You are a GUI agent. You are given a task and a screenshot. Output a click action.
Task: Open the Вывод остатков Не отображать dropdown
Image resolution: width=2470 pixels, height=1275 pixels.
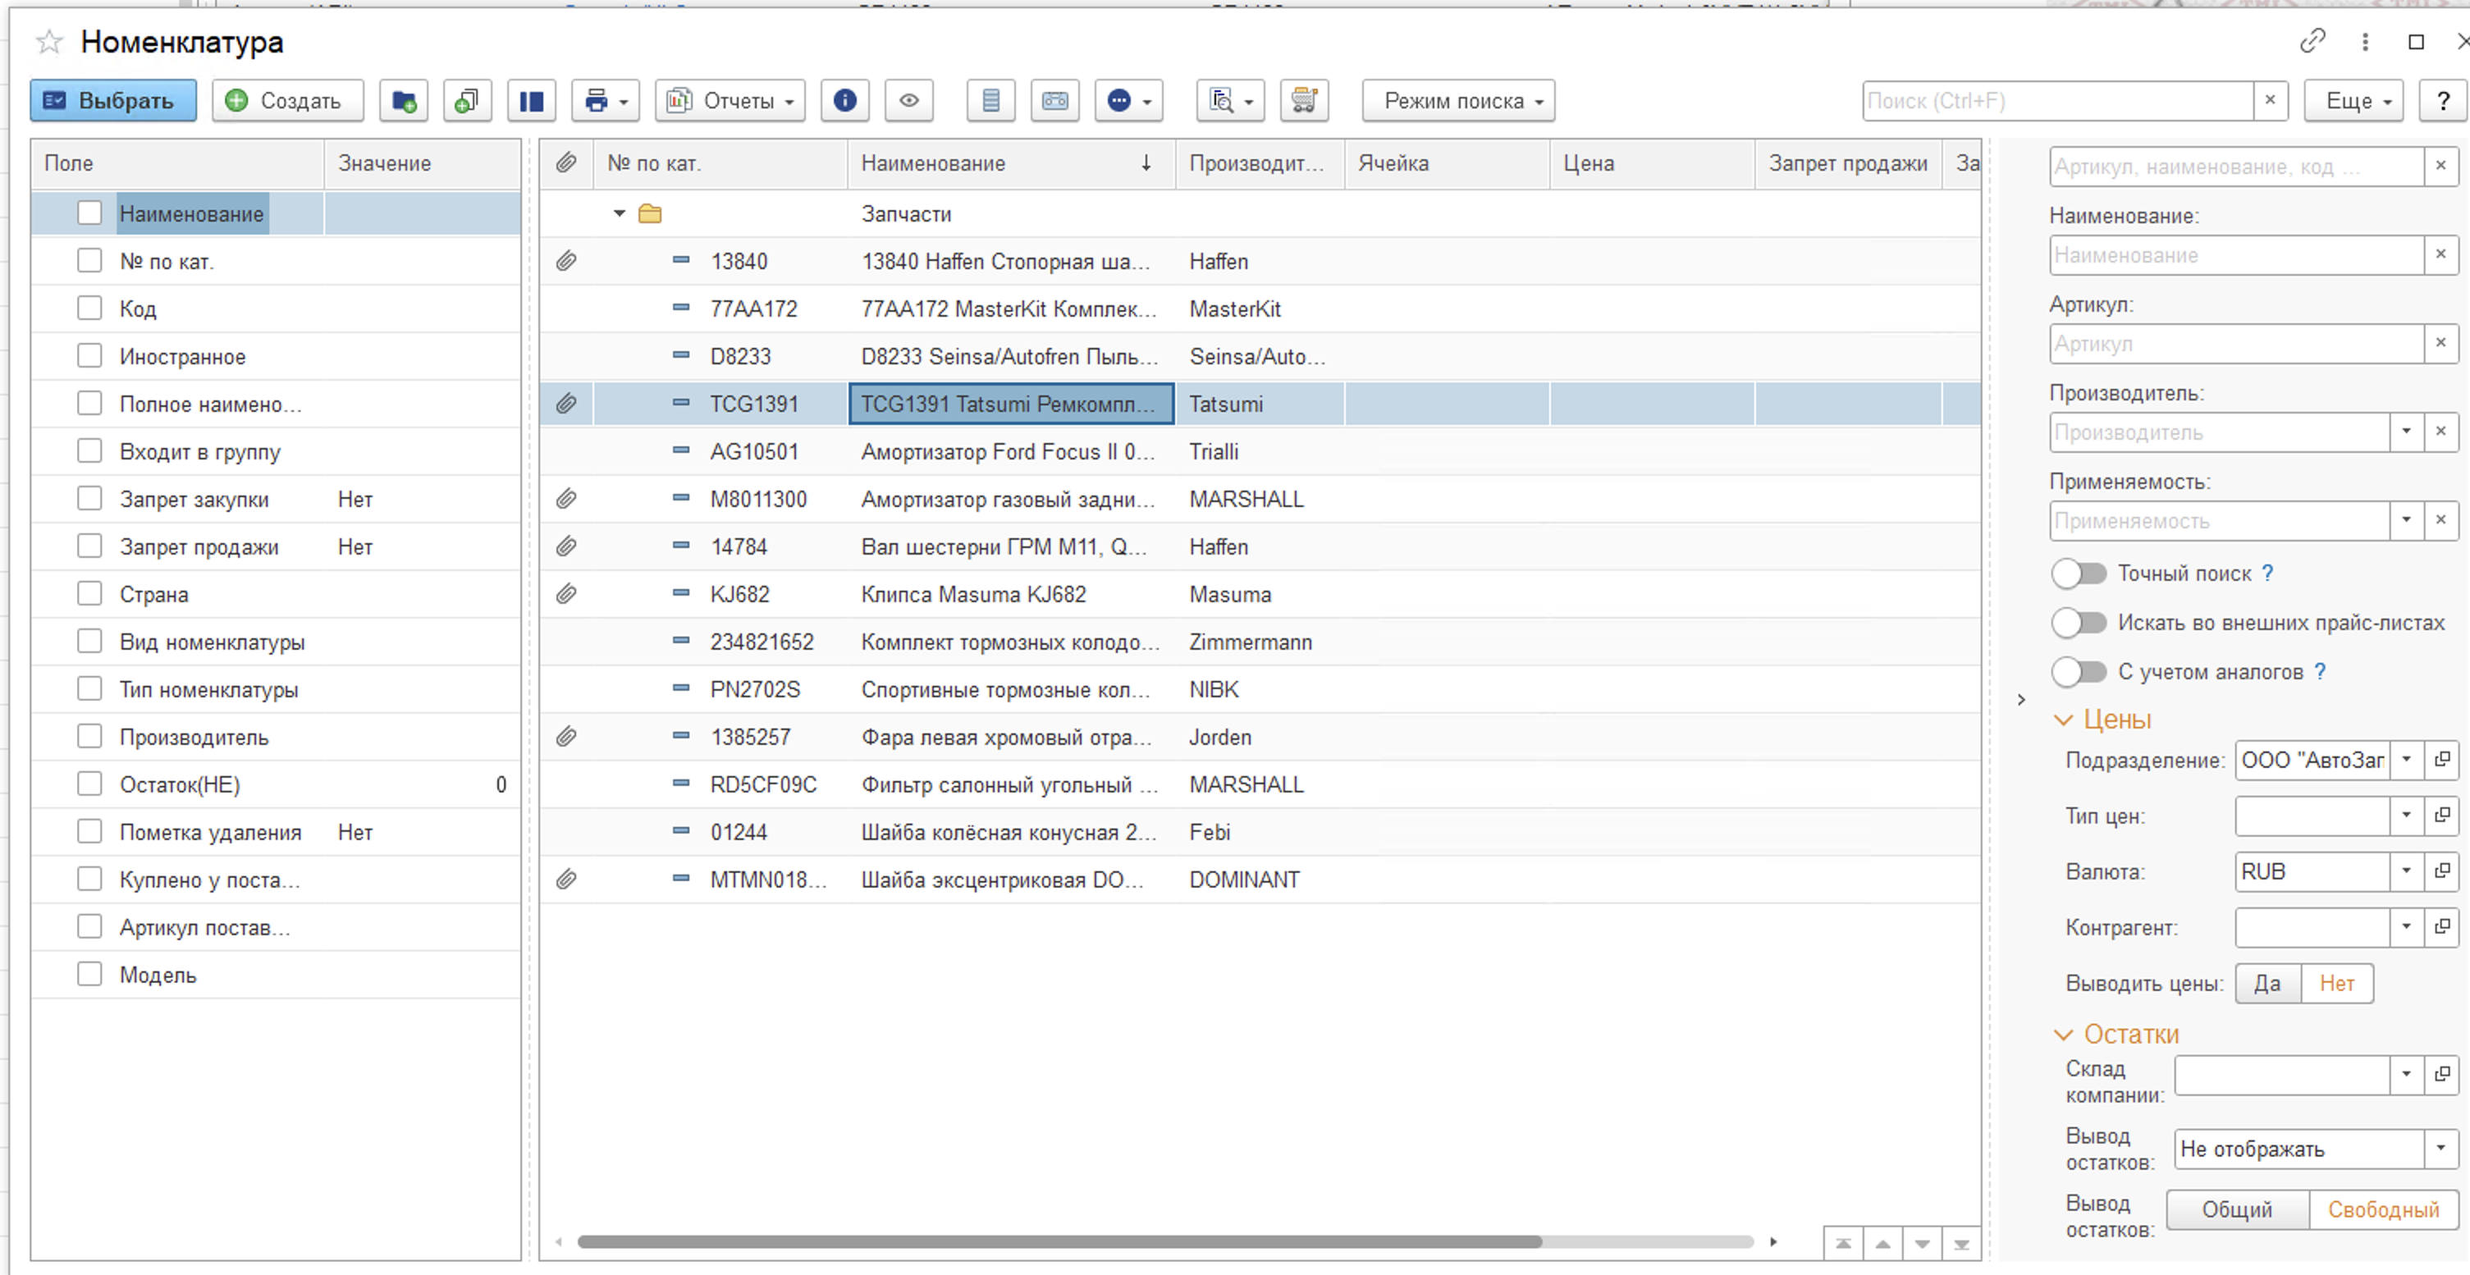[2441, 1148]
